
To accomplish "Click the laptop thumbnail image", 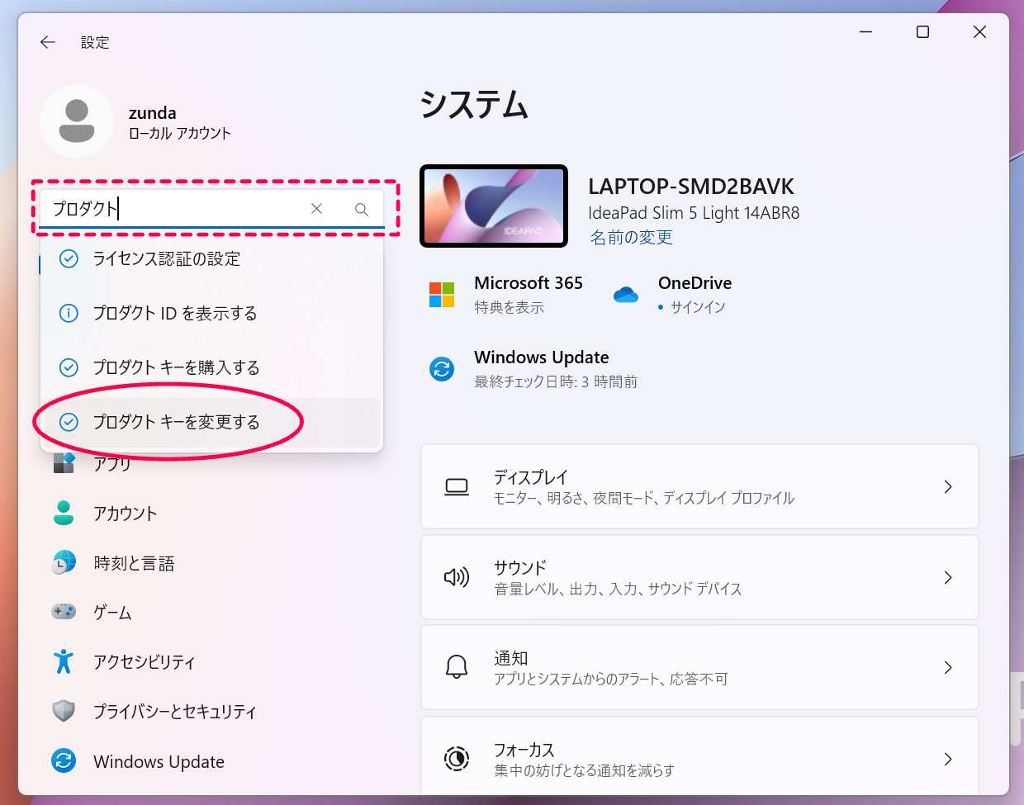I will [493, 206].
